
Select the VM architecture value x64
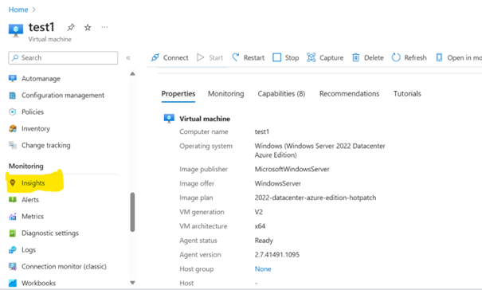[x=260, y=226]
